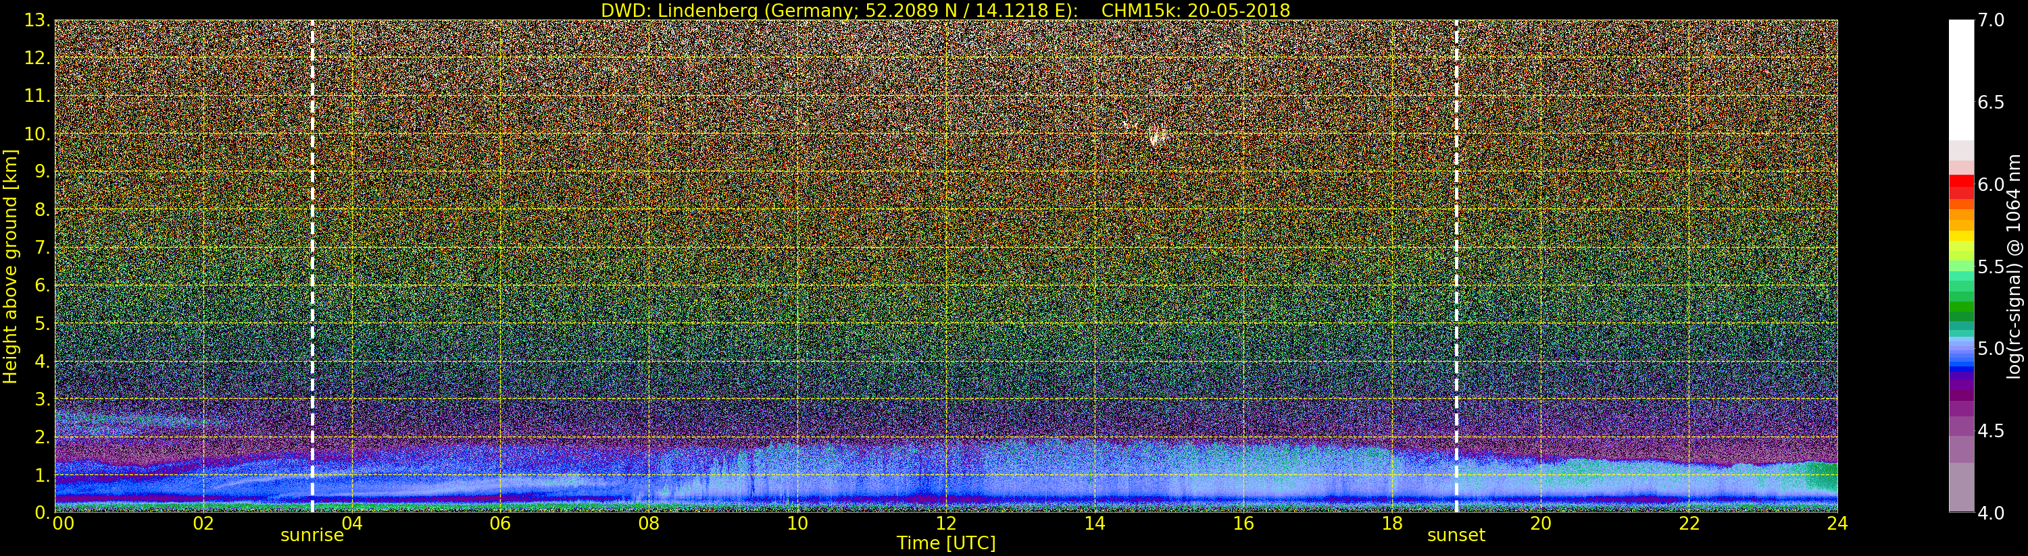This screenshot has width=2028, height=556.
Task: Click time tick label '04'
Action: point(352,524)
